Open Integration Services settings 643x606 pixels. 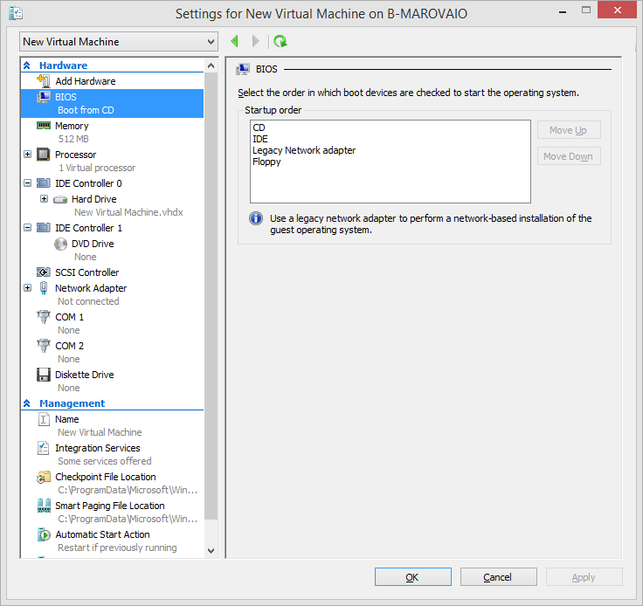pyautogui.click(x=97, y=448)
